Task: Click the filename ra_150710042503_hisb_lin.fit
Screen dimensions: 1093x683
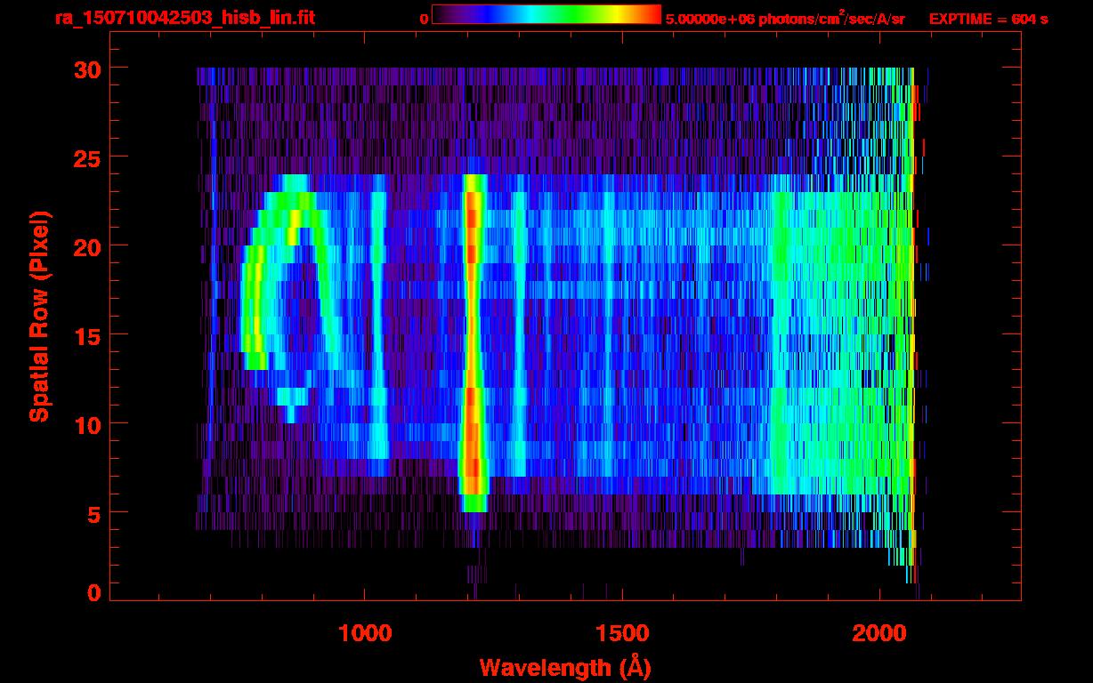Action: pyautogui.click(x=184, y=17)
